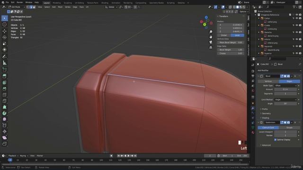
Task: Select the Smooth vertices tool
Action: [4, 119]
